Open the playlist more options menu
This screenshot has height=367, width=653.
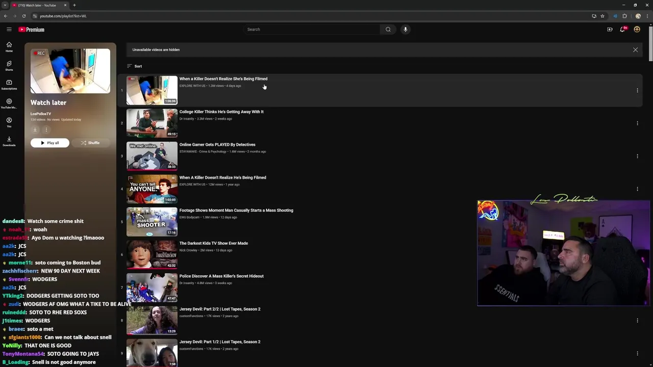click(46, 129)
